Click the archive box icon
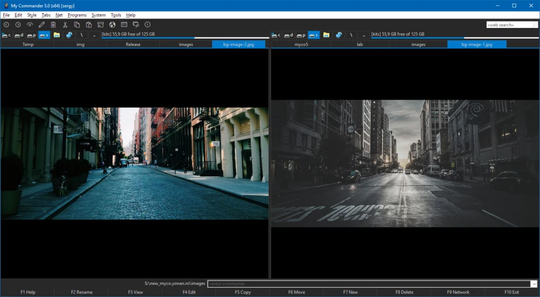This screenshot has height=297, width=540. 101,25
